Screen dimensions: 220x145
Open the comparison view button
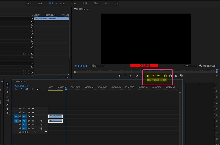pos(181,76)
